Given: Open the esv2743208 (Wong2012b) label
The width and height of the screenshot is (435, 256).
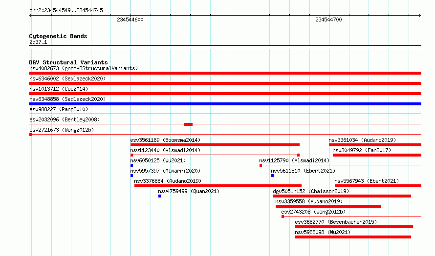Looking at the screenshot, I should coord(313,212).
